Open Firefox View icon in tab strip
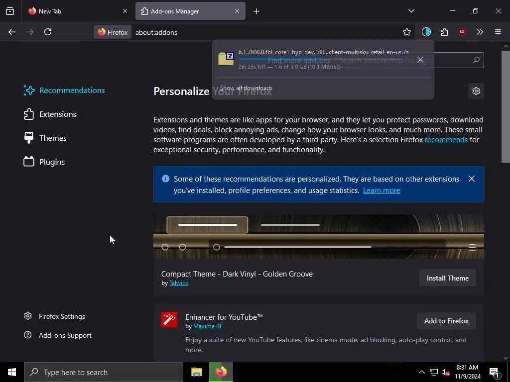The width and height of the screenshot is (510, 382). pos(10,11)
